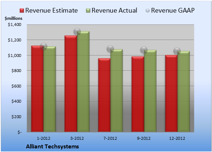The height and width of the screenshot is (152, 212).
Task: Click the GAAP sphere marker for 3-2012
Action: (x=77, y=32)
